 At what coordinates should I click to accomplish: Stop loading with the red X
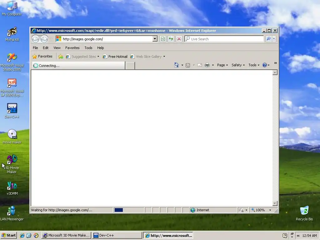pyautogui.click(x=179, y=39)
